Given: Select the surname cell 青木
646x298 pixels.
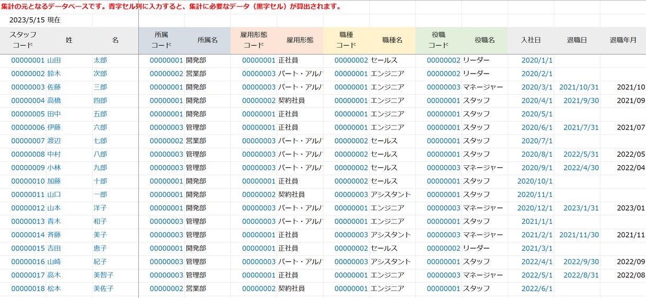Looking at the screenshot, I should click(x=54, y=221).
